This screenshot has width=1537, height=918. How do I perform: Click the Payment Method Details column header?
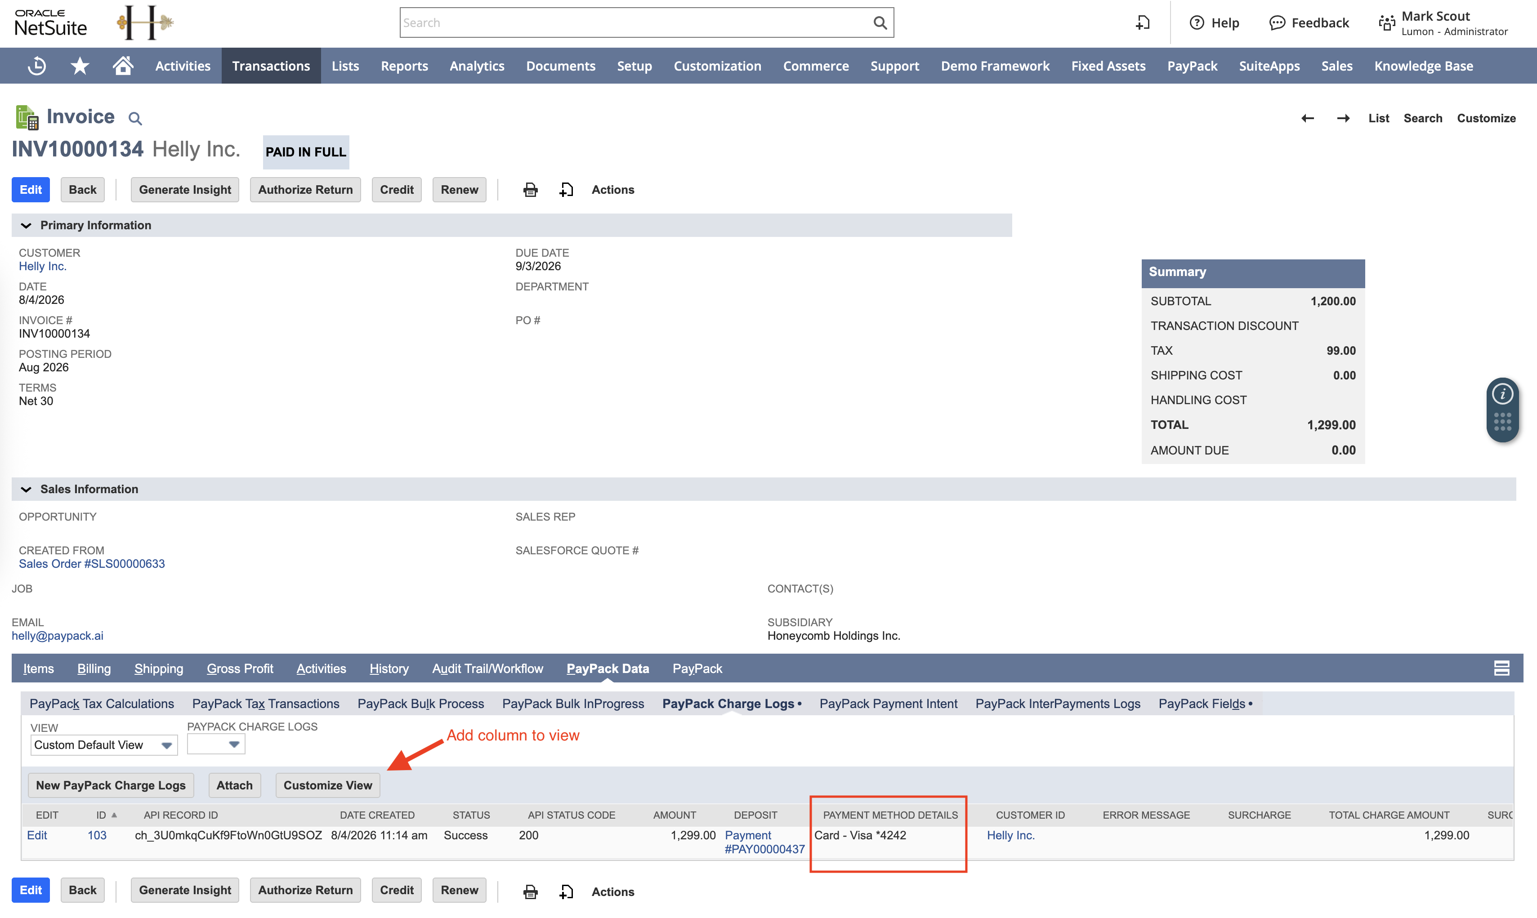[x=890, y=815]
